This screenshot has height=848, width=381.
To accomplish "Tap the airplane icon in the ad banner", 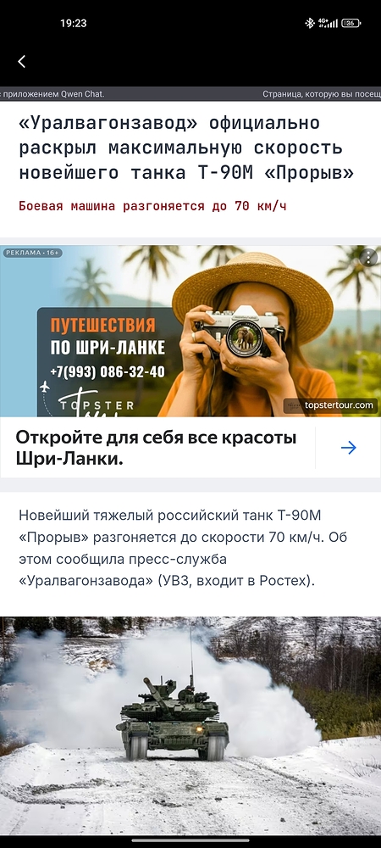I will click(45, 387).
